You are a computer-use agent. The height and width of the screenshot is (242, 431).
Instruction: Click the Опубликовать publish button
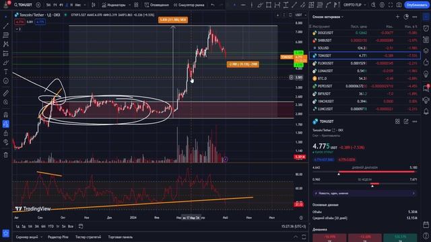[417, 5]
